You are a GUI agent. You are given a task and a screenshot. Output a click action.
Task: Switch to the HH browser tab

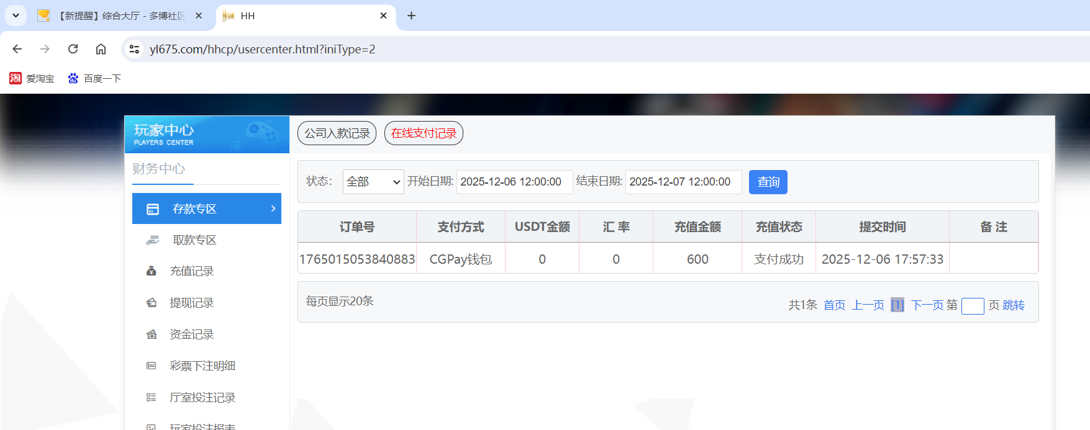coord(306,16)
